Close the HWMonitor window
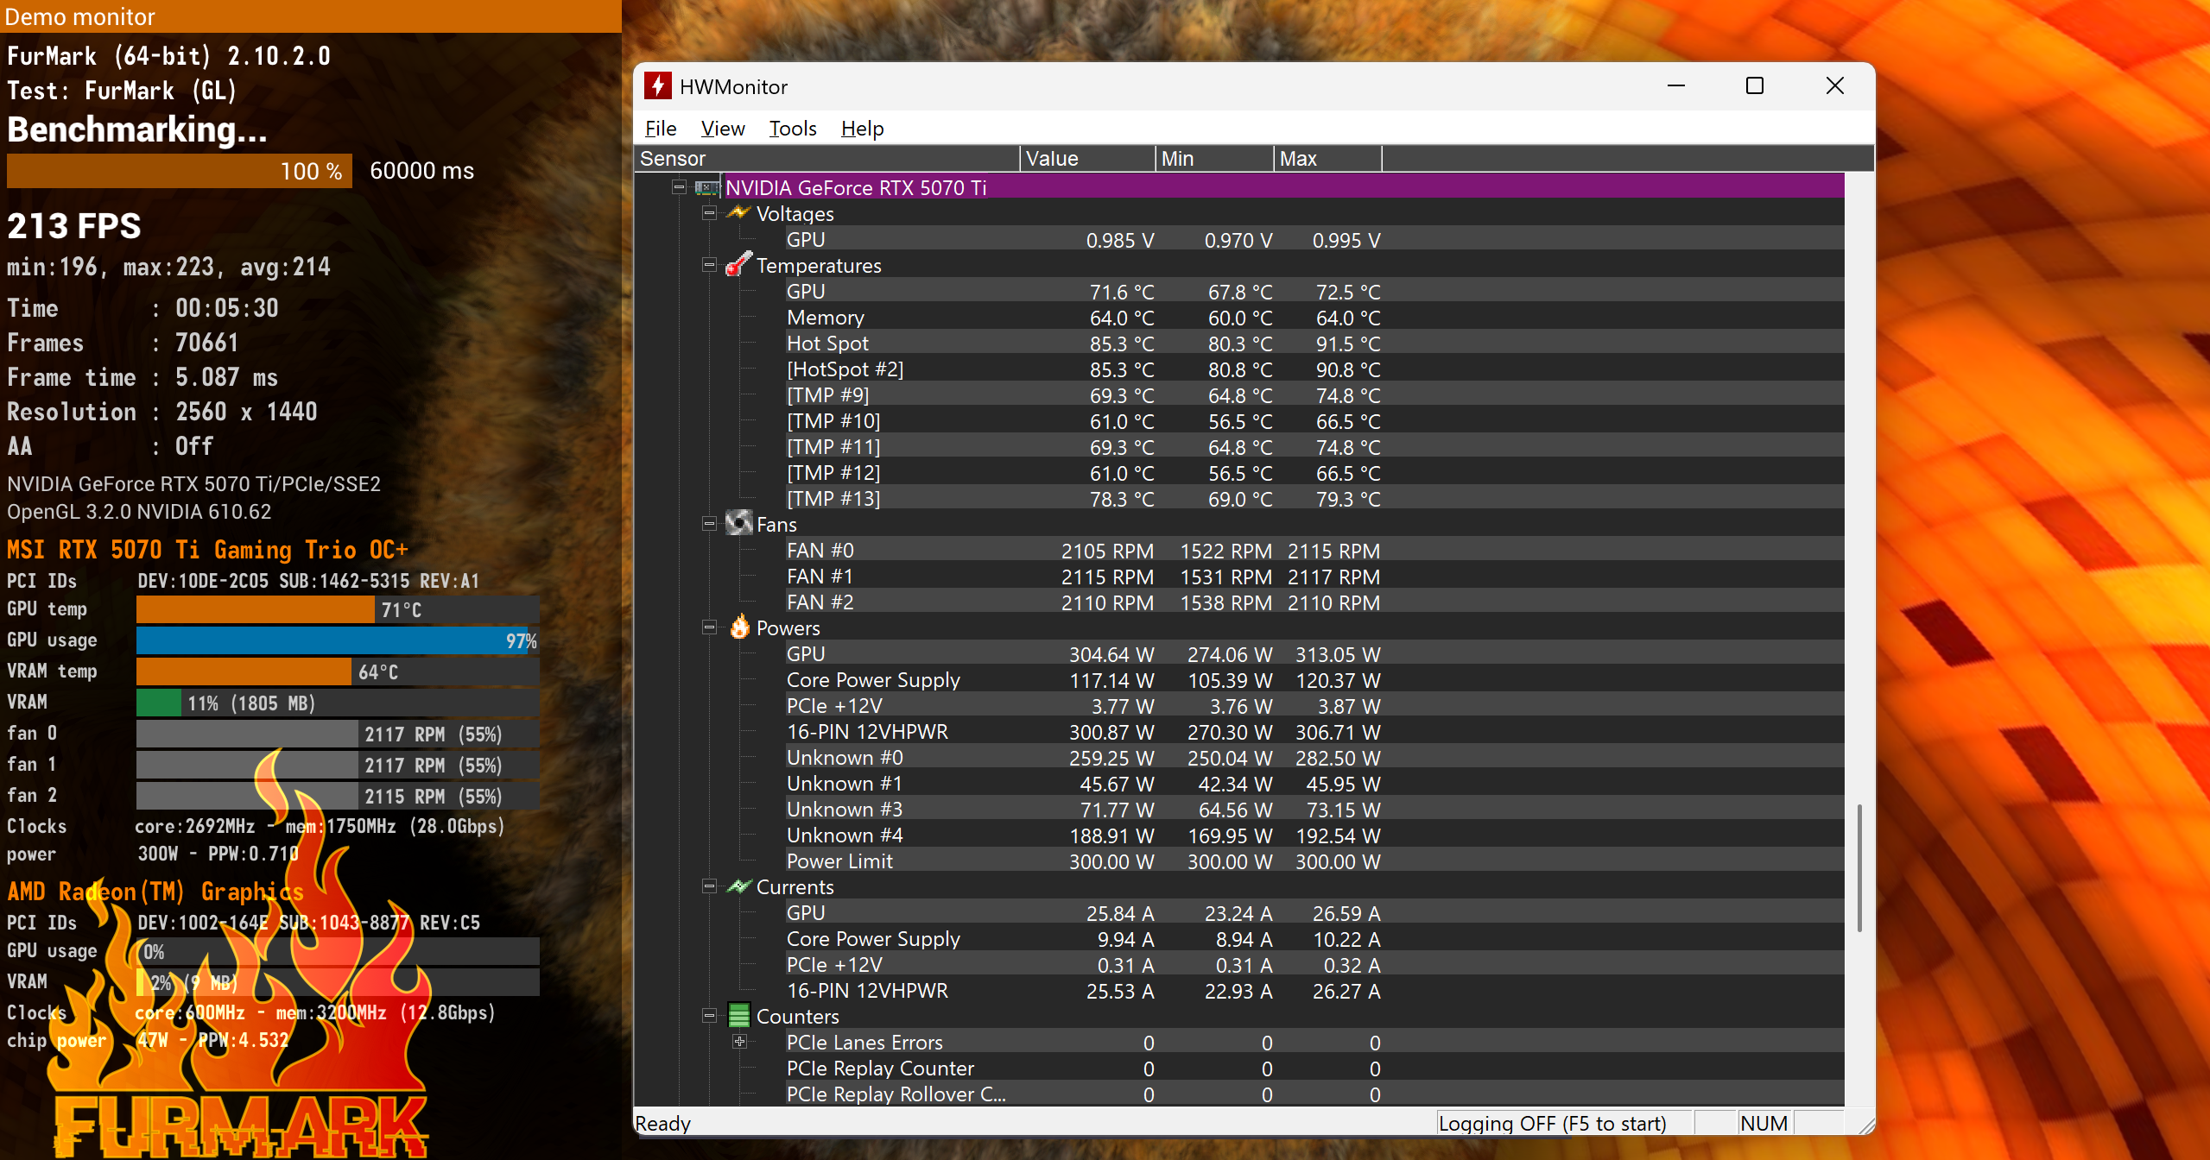2210x1160 pixels. (1835, 85)
